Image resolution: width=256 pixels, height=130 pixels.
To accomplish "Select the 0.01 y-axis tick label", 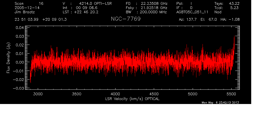I will (20, 54).
